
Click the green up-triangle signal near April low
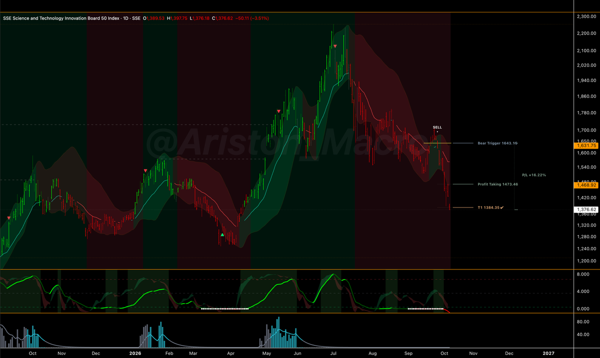(x=222, y=234)
